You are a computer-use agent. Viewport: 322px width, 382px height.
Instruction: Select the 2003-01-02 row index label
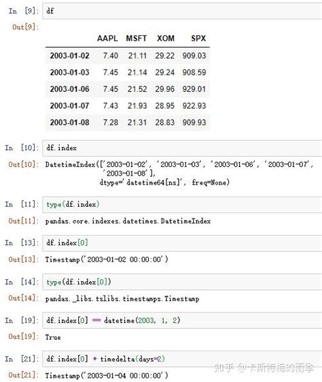(70, 56)
